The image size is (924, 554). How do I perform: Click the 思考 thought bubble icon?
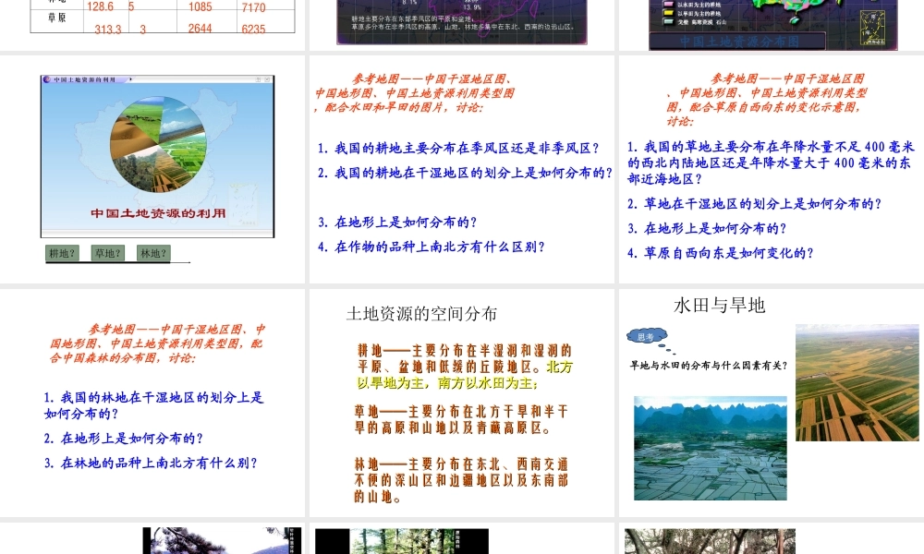[648, 337]
